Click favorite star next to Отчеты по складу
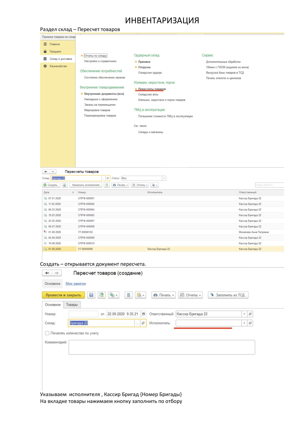This screenshot has width=306, height=432. (82, 56)
